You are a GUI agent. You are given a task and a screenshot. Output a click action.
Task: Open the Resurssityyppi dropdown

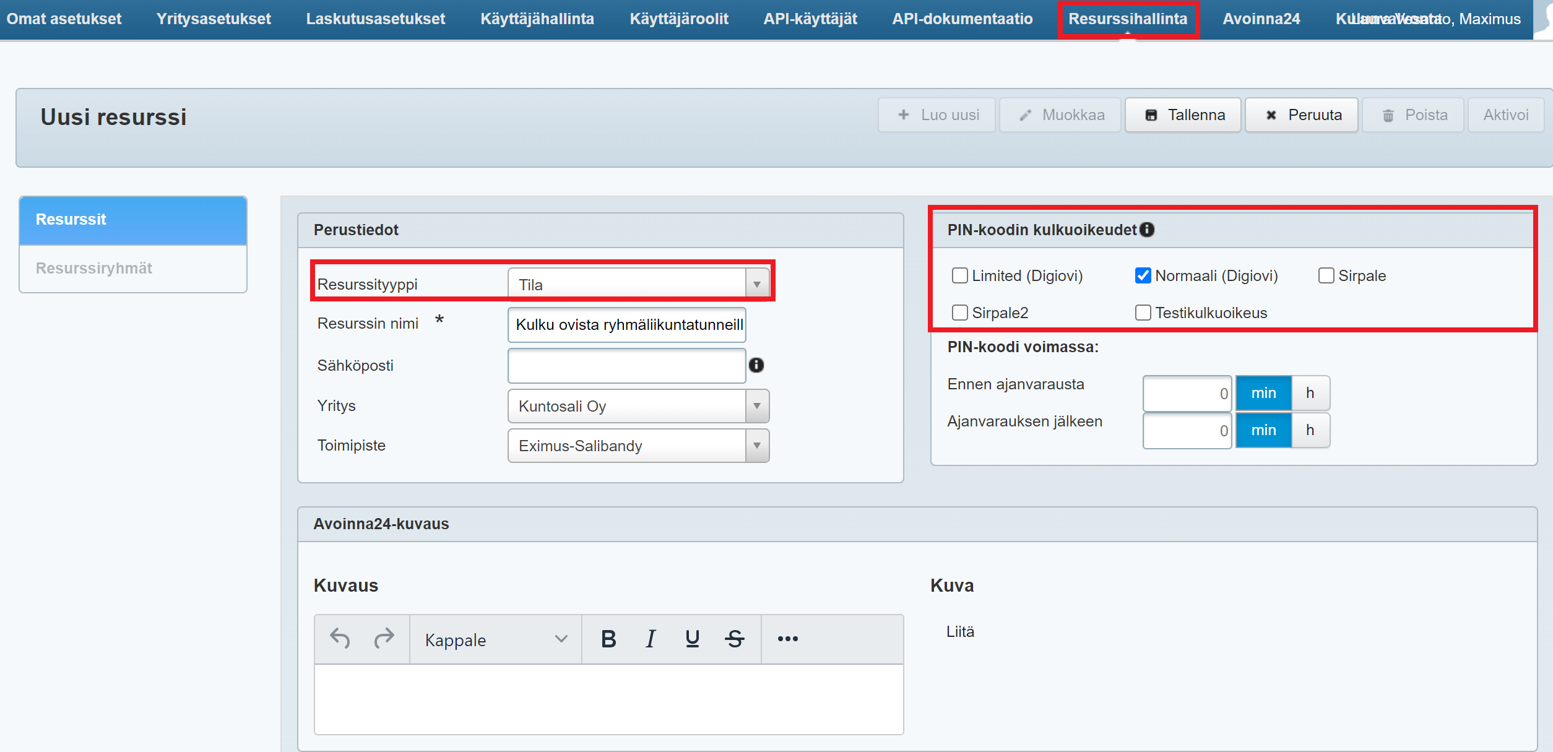coord(638,284)
